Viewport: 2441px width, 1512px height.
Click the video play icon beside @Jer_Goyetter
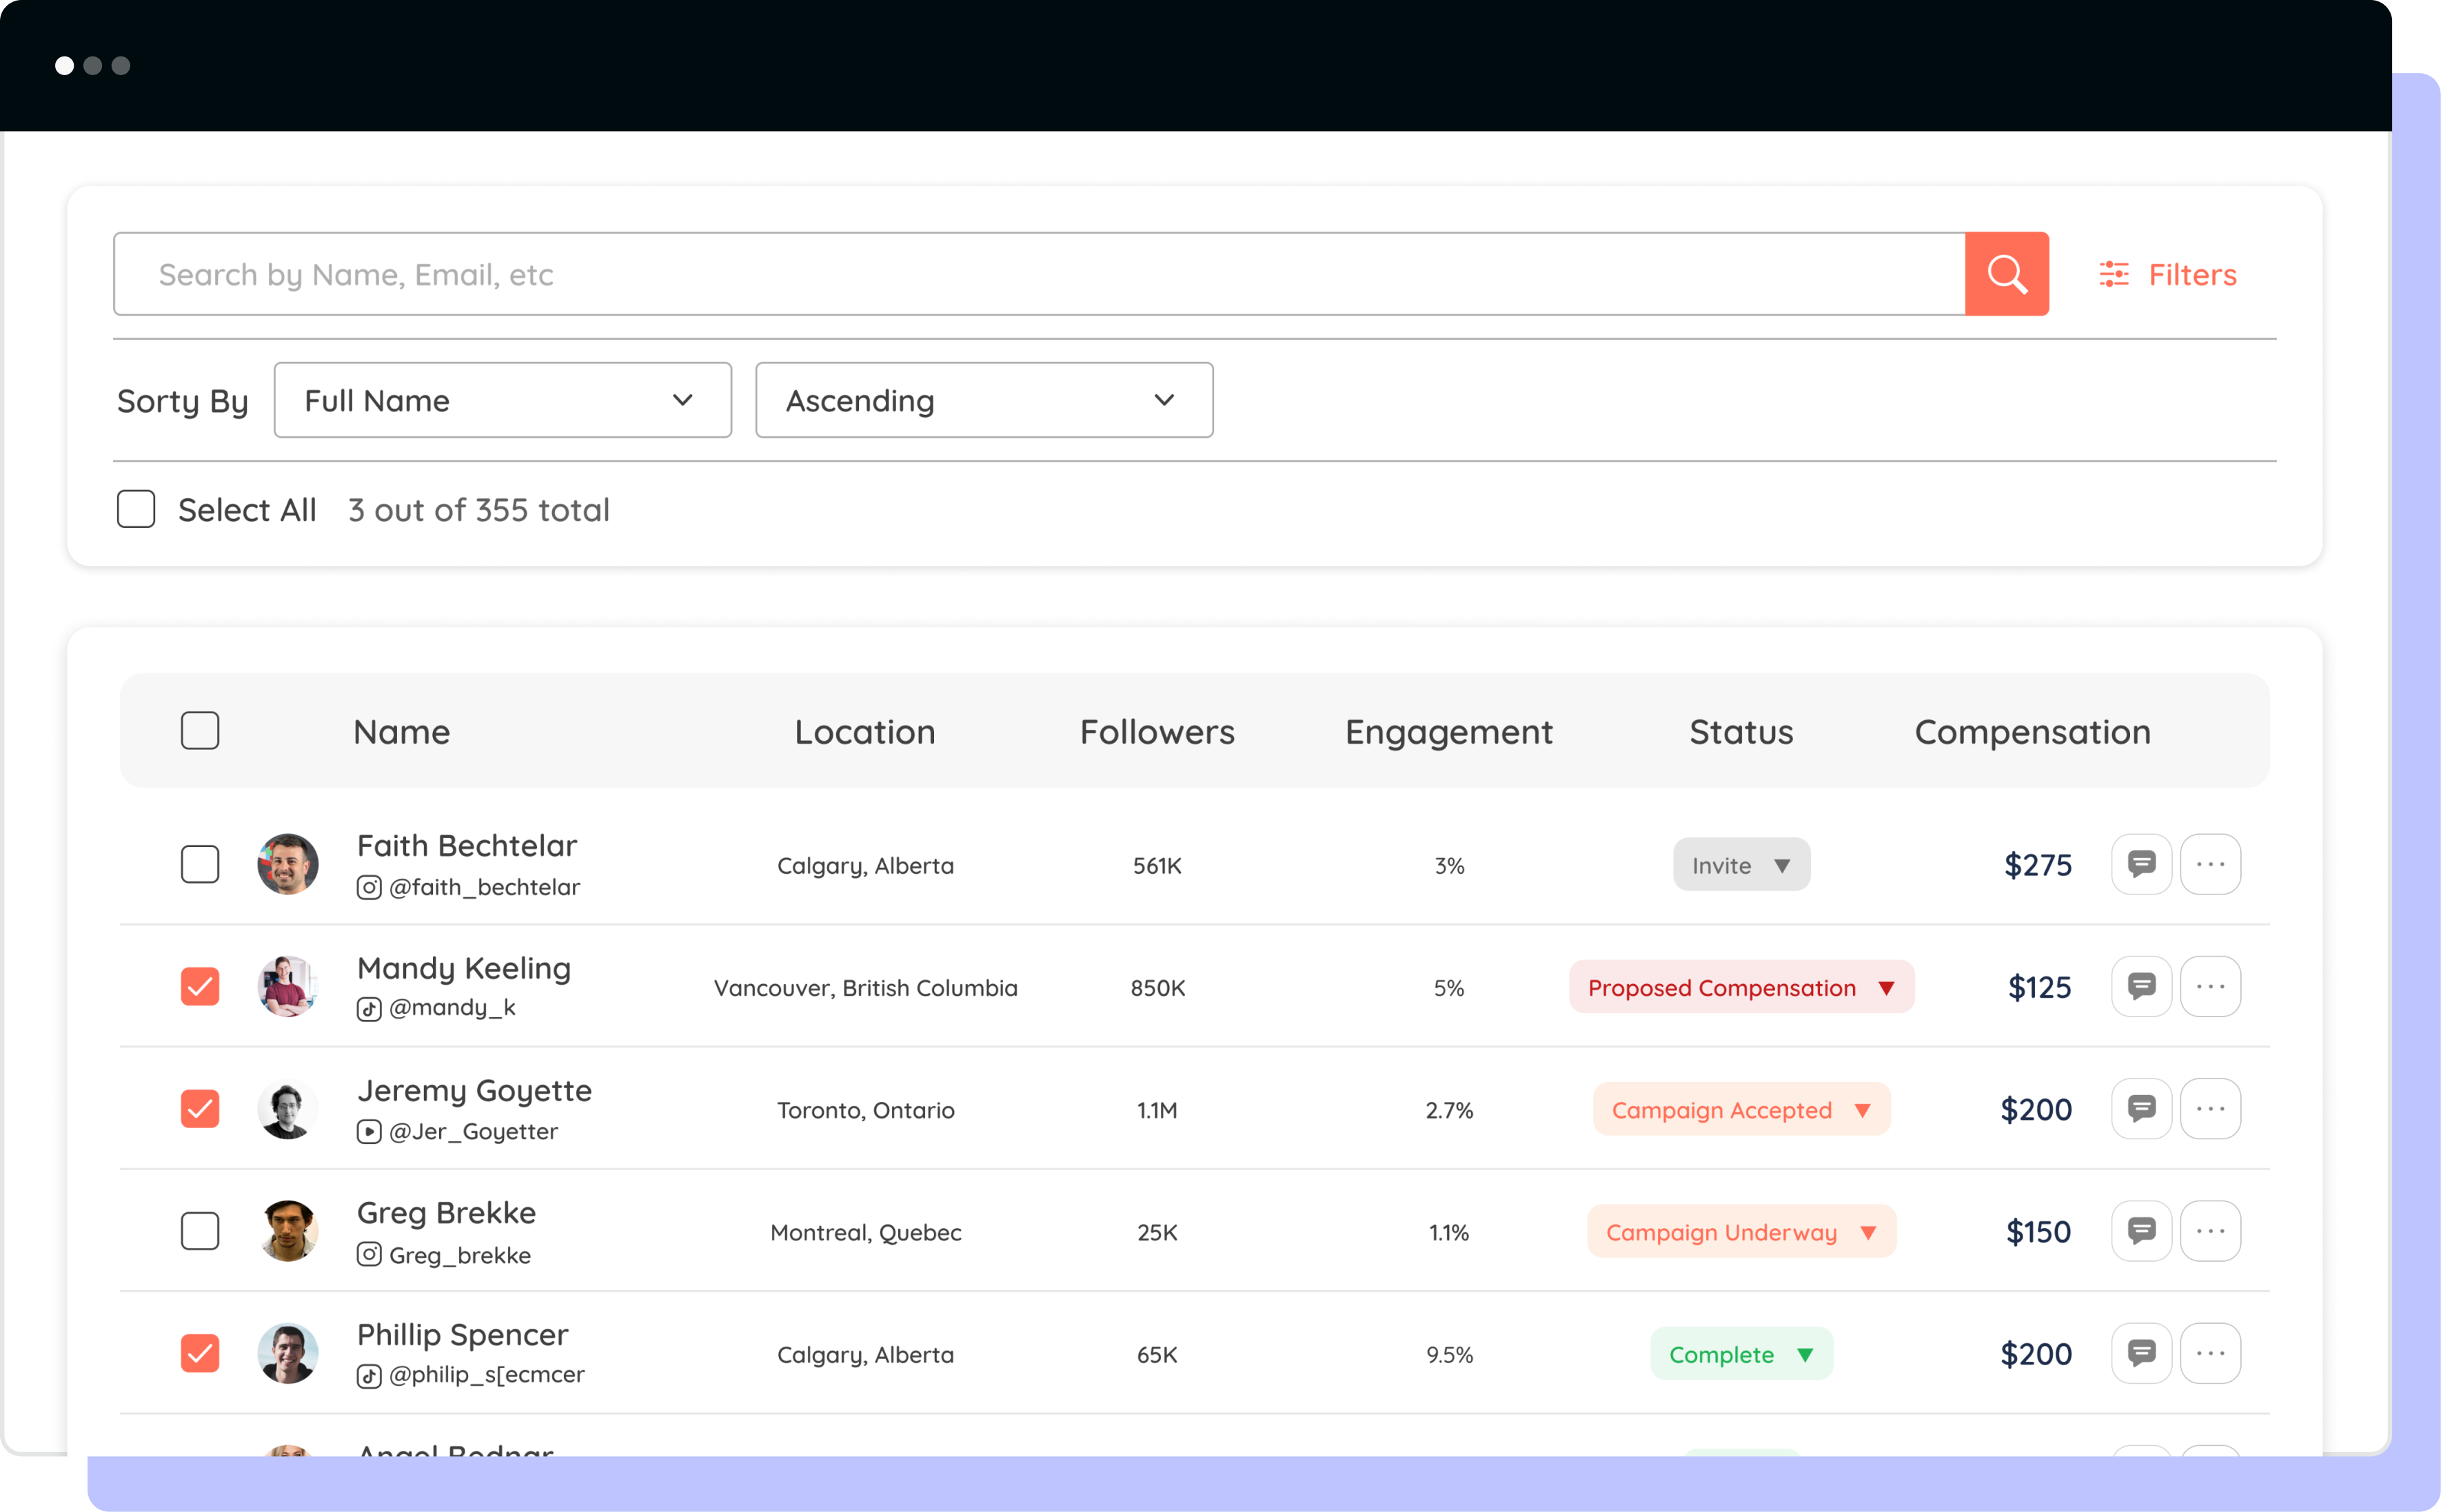click(x=369, y=1131)
